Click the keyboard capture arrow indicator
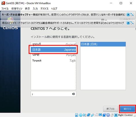136x117 pixels. pos(116,115)
